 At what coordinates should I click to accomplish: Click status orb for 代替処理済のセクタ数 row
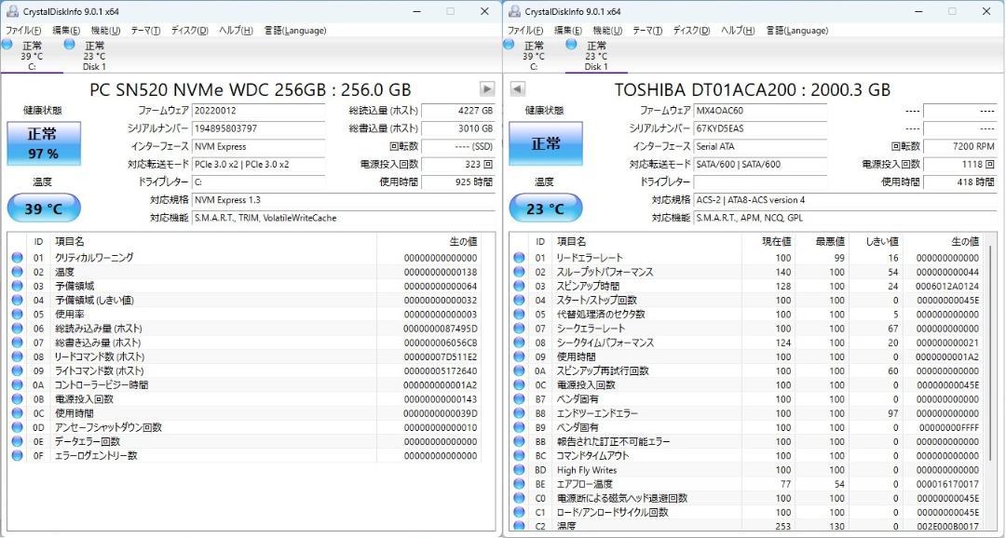click(x=519, y=315)
